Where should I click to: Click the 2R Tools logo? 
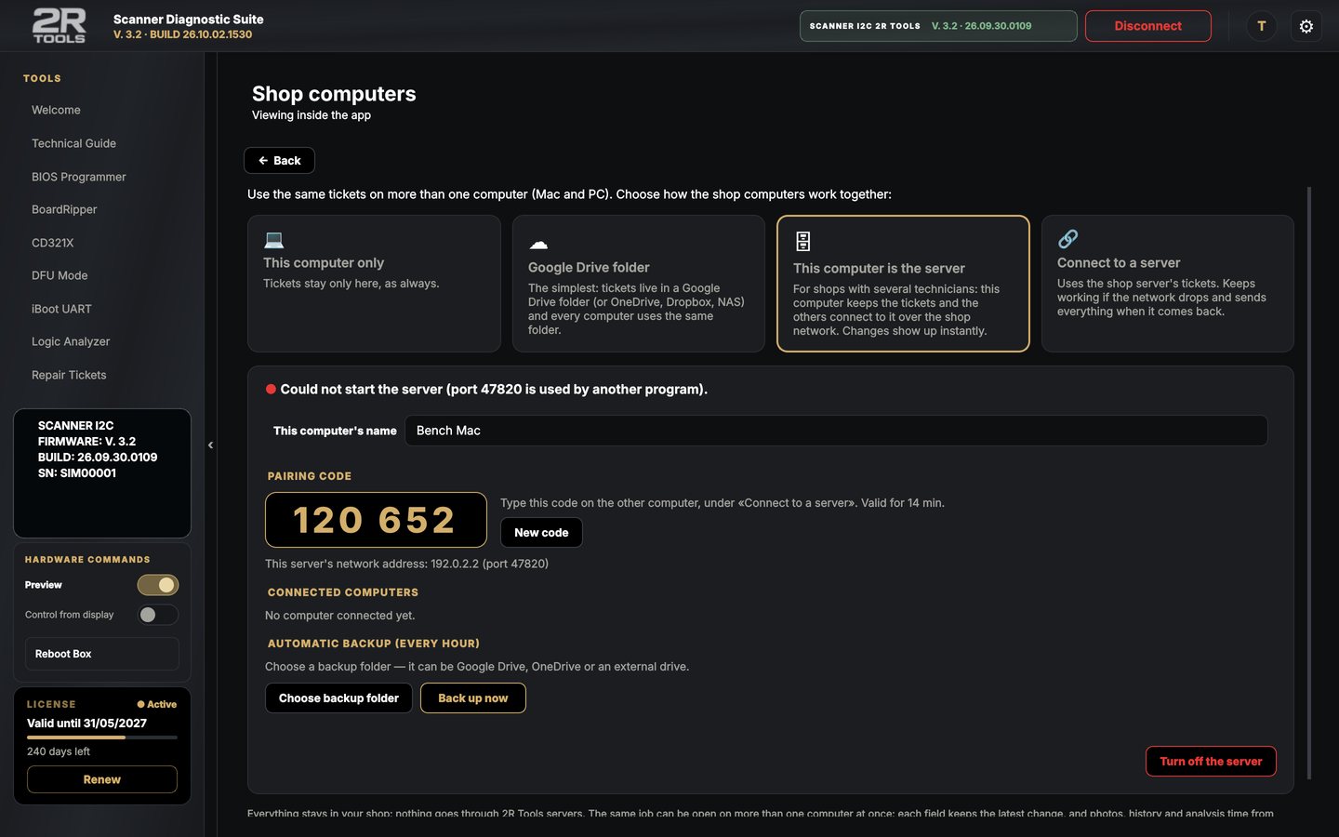pos(60,26)
